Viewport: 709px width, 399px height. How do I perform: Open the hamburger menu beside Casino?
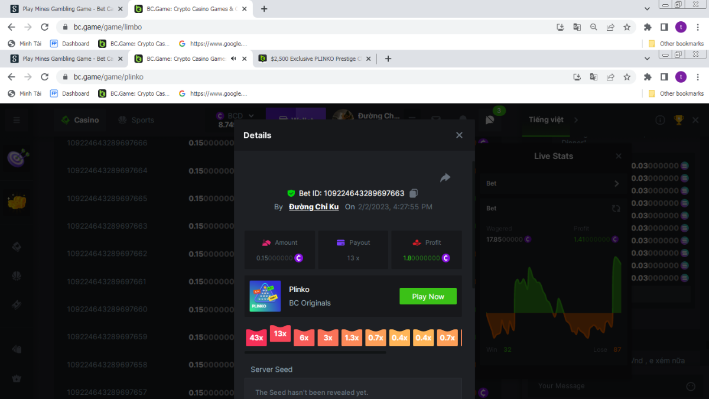[17, 120]
